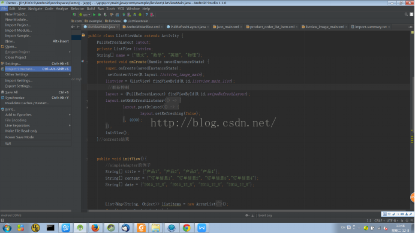Open the command prompt taskbar icon
This screenshot has height=233, width=415.
(50, 228)
